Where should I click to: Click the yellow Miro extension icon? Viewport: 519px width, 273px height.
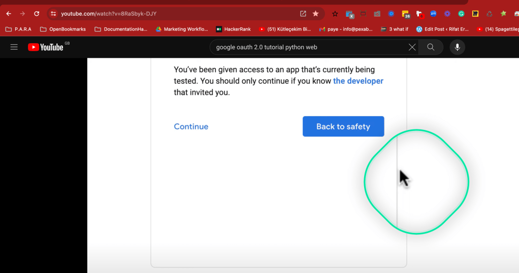tap(475, 14)
